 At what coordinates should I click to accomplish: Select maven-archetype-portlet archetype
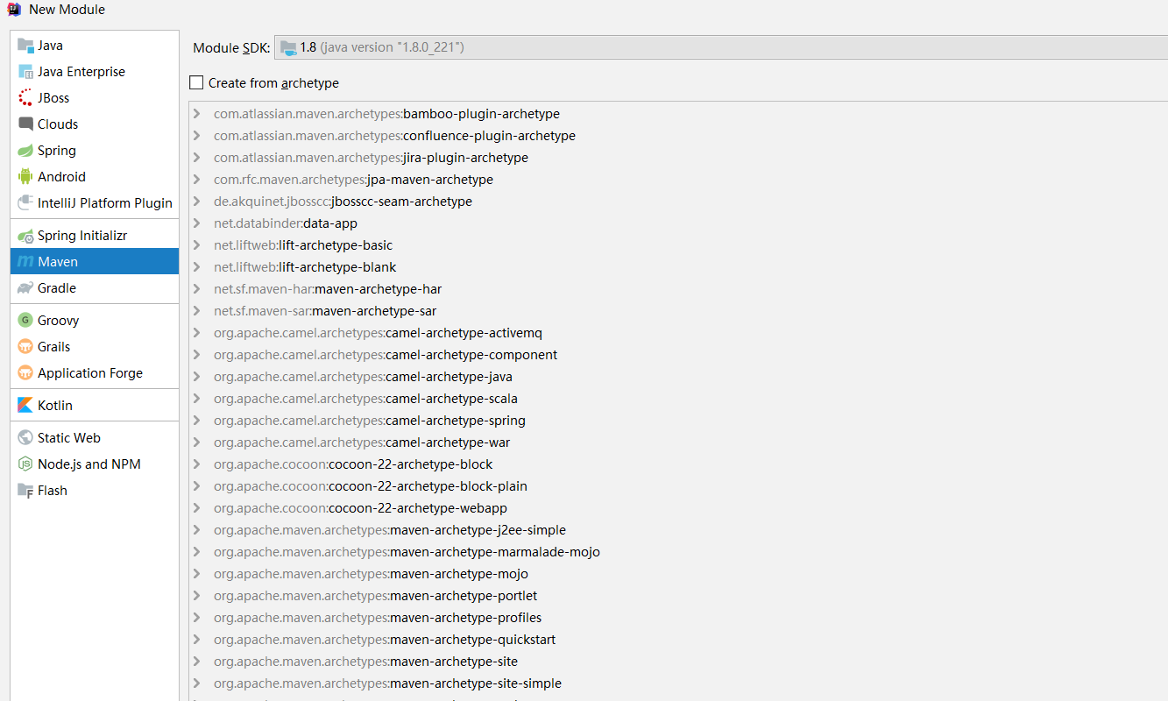(376, 596)
